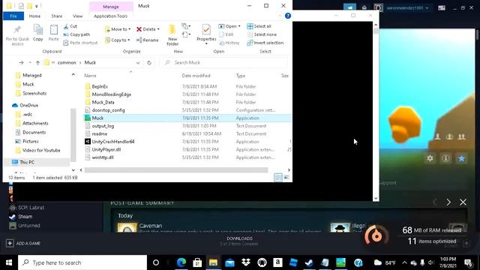Pin to Quick access in File Explorer ribbon
The height and width of the screenshot is (270, 480).
[x=17, y=35]
